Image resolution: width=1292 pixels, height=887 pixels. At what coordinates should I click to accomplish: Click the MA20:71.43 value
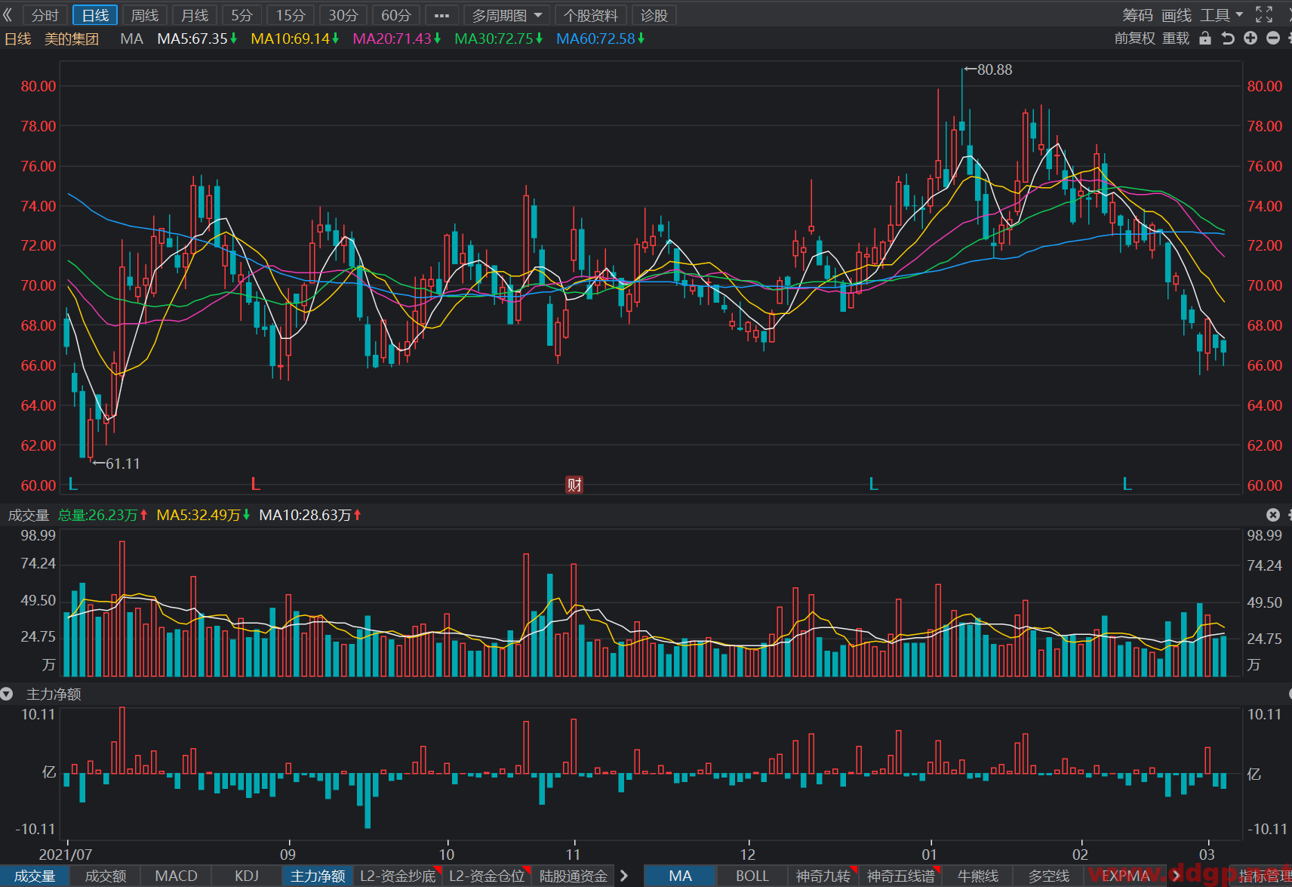pos(397,38)
